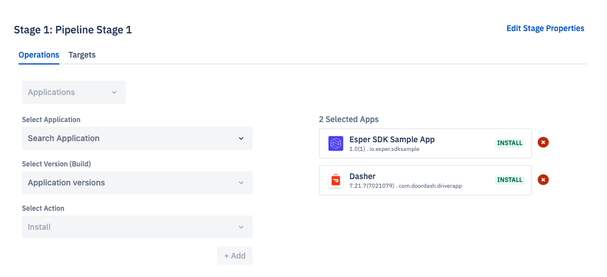Click the Select Application label
This screenshot has width=607, height=277.
51,120
